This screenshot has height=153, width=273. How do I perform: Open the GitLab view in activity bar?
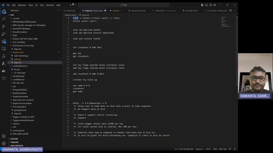[4, 78]
